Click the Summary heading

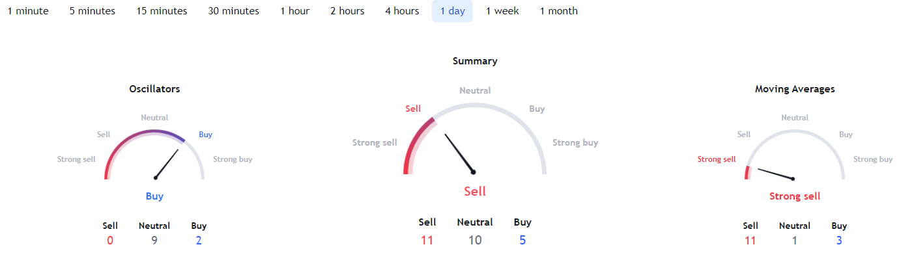[475, 61]
